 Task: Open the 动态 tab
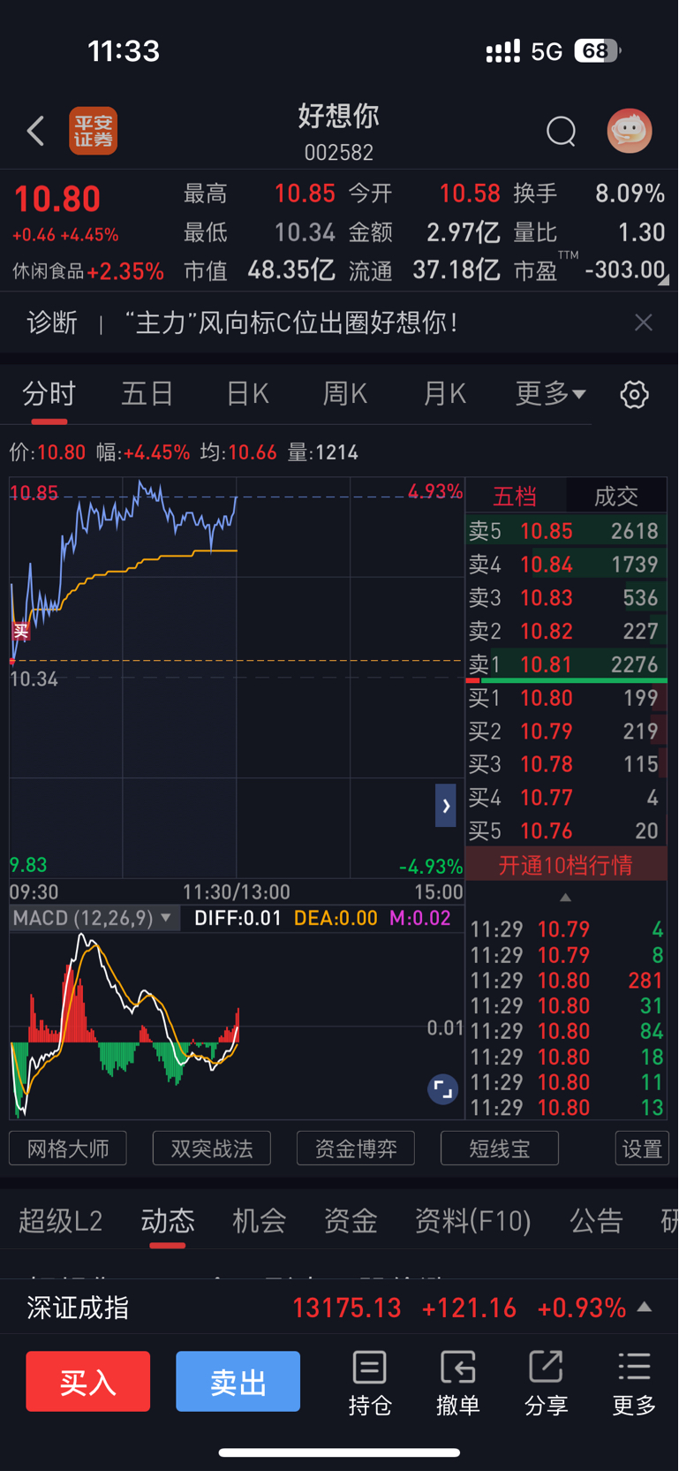coord(168,1221)
